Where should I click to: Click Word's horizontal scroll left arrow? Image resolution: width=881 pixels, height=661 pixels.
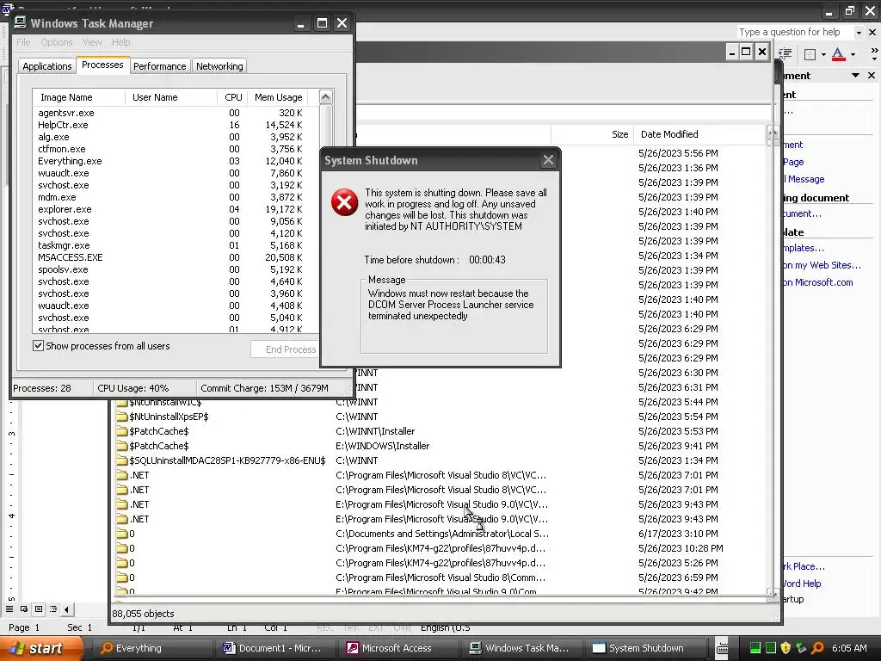[67, 608]
